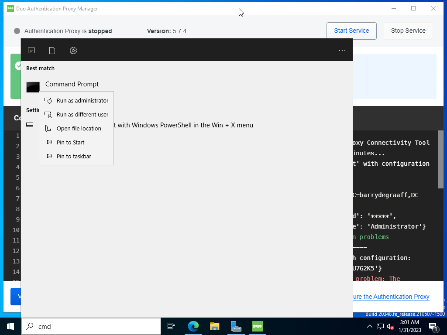Image resolution: width=447 pixels, height=335 pixels.
Task: Click the Version: 5.7.4 label
Action: tap(166, 31)
